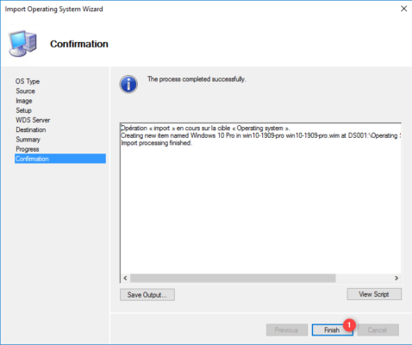Click the 'Import processing finished.' output line

[x=156, y=143]
